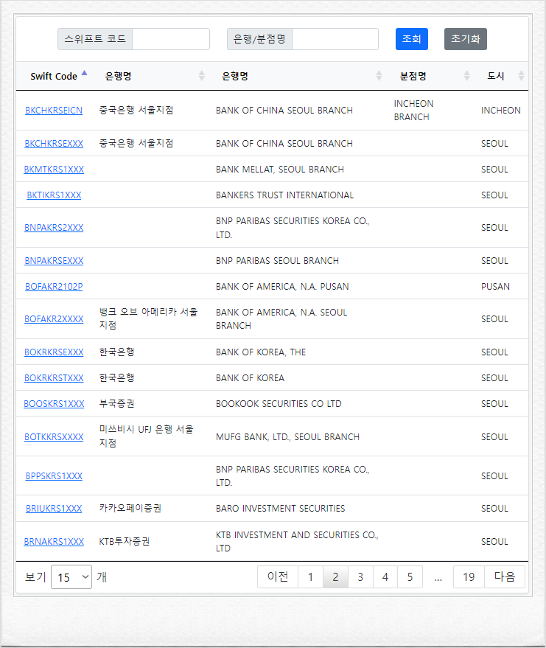Screen dimensions: 546x648
Task: Click the pagination ellipsis before 19
Action: click(x=438, y=577)
